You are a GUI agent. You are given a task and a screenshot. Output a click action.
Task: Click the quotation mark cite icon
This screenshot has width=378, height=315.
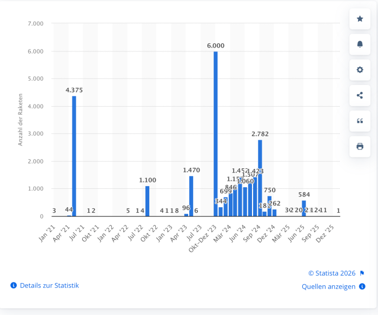pyautogui.click(x=360, y=121)
